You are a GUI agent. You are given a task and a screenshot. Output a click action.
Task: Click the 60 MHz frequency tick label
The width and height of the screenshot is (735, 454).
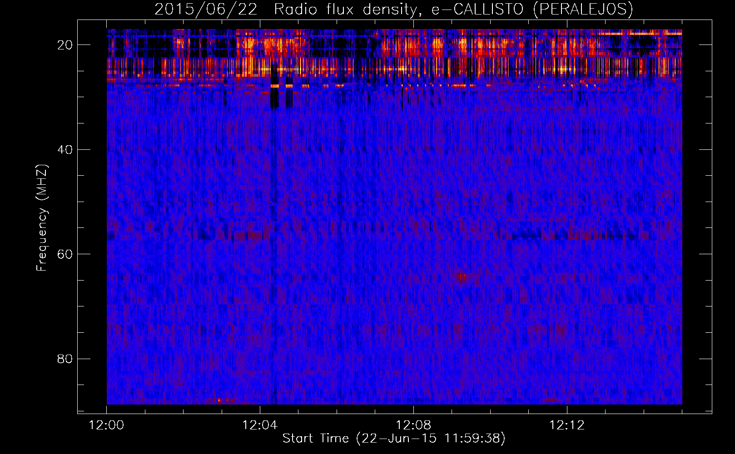(65, 254)
